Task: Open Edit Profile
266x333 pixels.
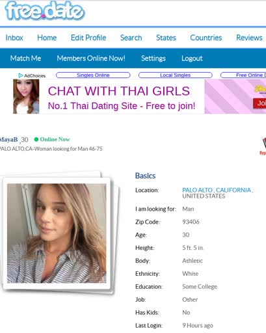Action: (x=88, y=38)
